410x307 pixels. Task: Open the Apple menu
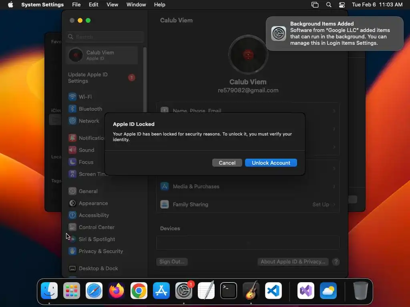coord(10,5)
